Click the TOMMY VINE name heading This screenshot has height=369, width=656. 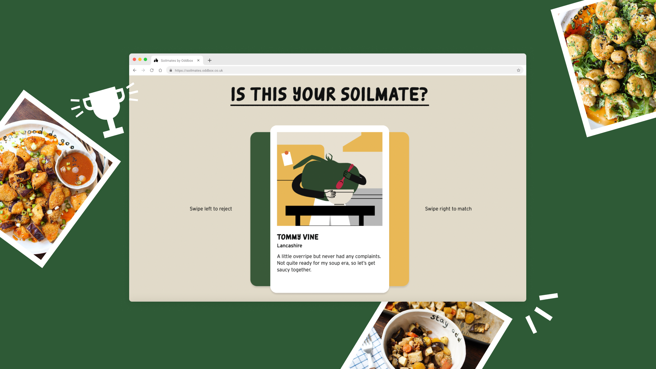pos(298,237)
